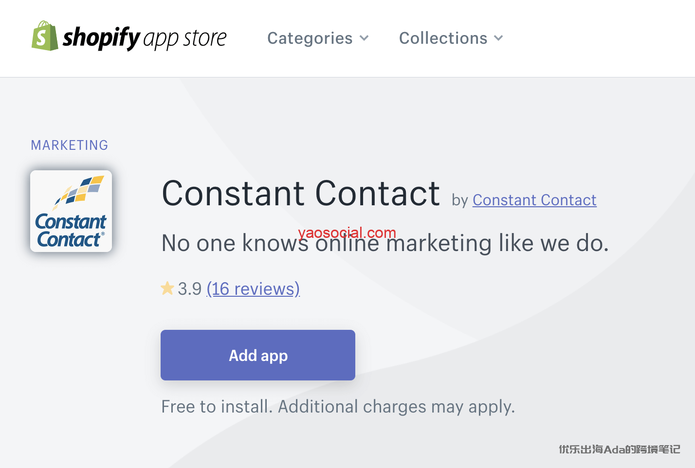Click the checkered flag graphic in app logo
The image size is (695, 468).
80,191
